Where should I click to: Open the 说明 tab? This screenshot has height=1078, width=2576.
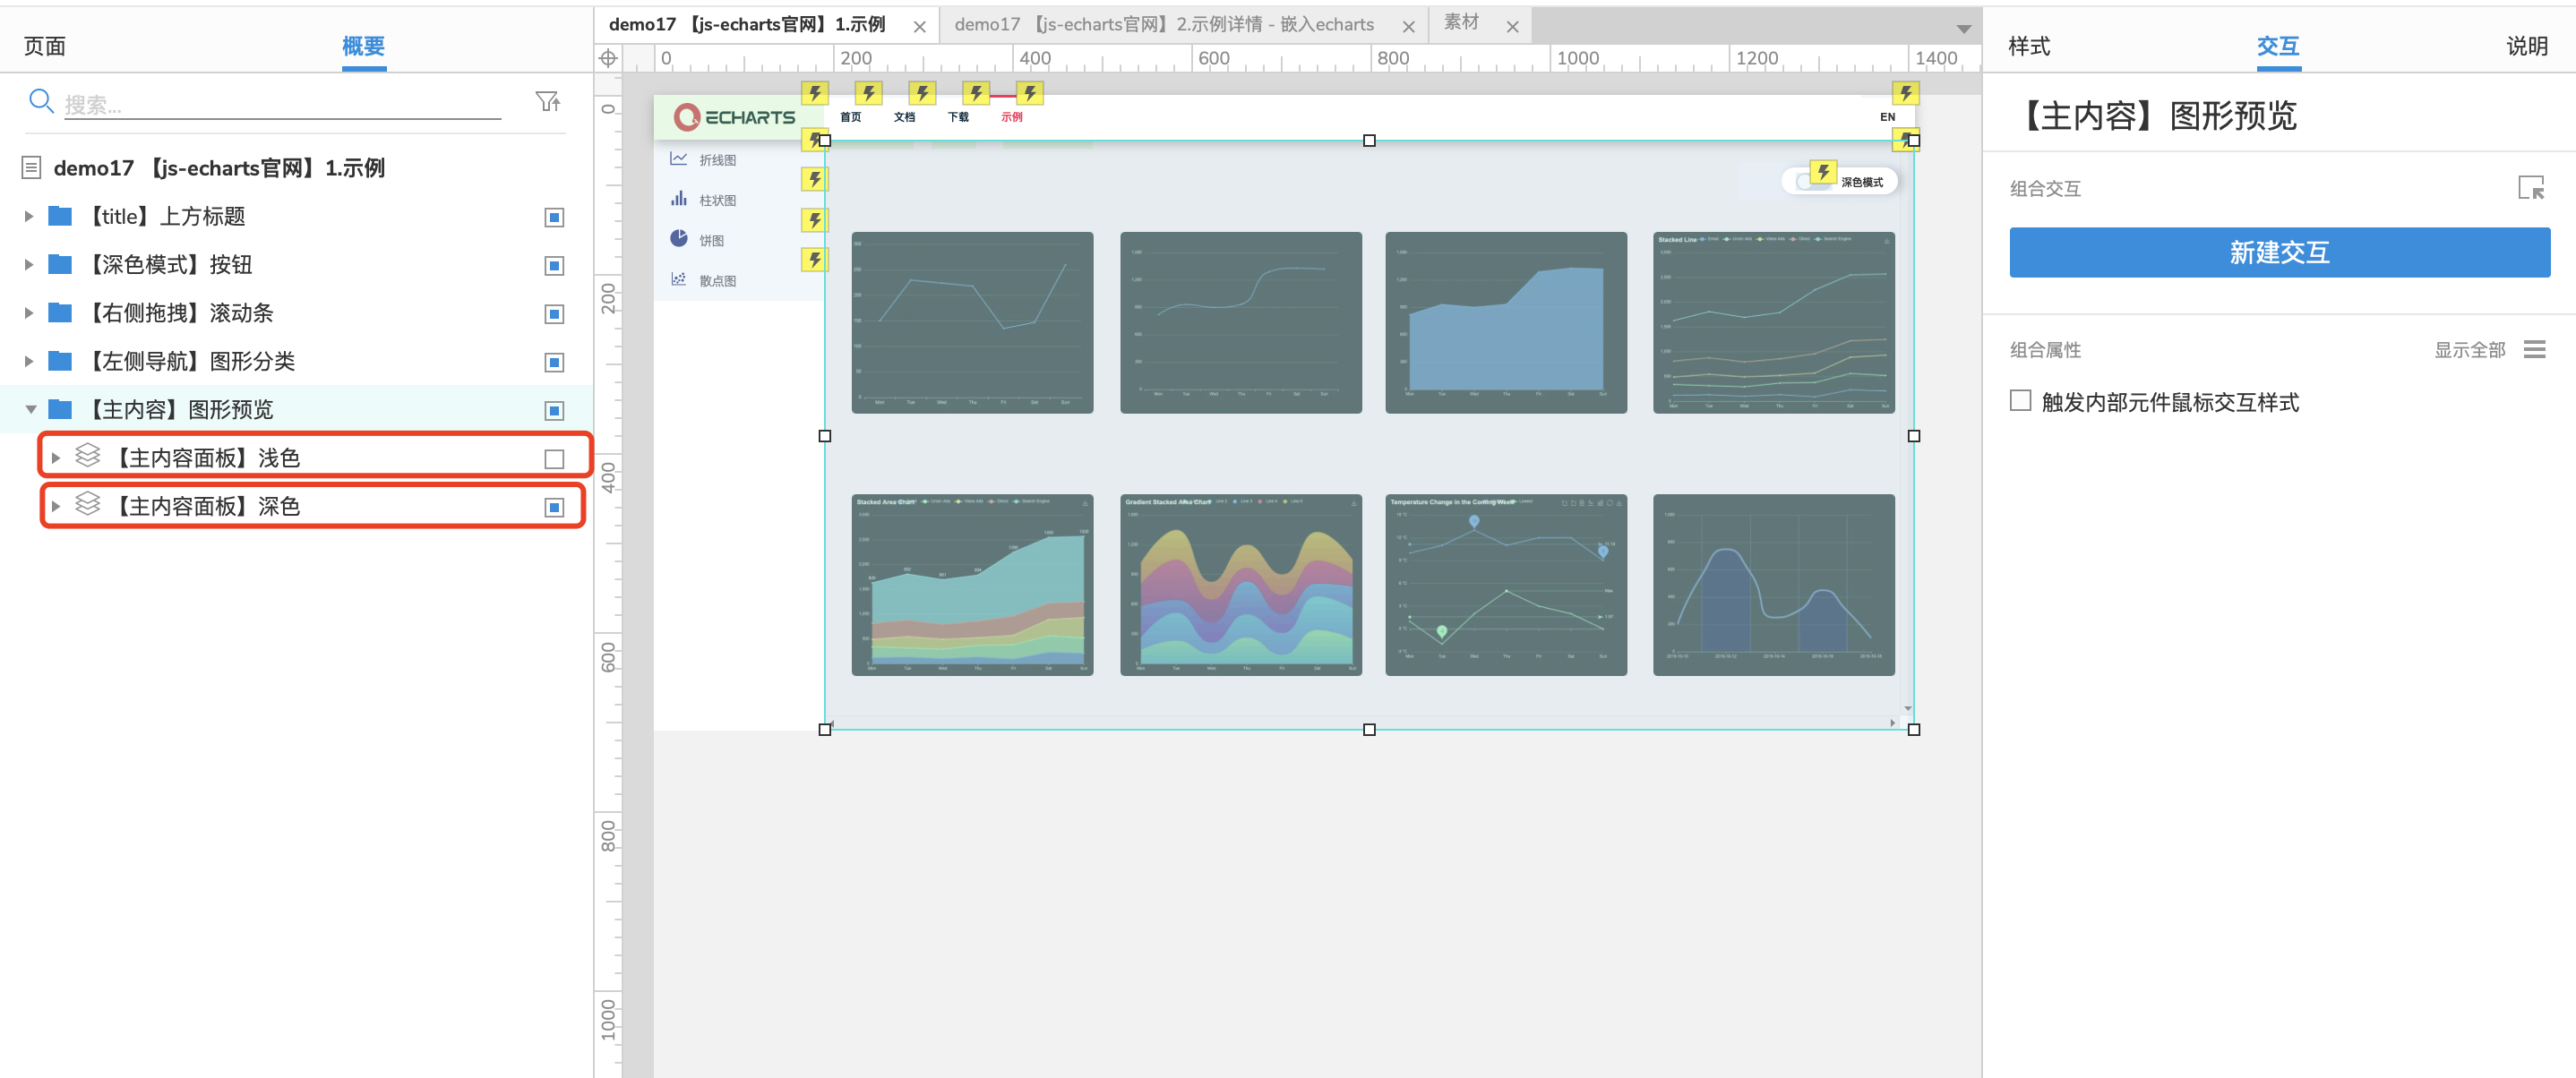(2526, 46)
